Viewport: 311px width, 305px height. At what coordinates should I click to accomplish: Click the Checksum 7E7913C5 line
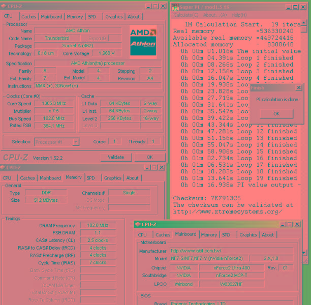[x=207, y=198]
